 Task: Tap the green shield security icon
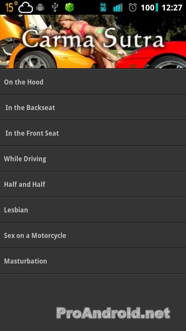69,8
